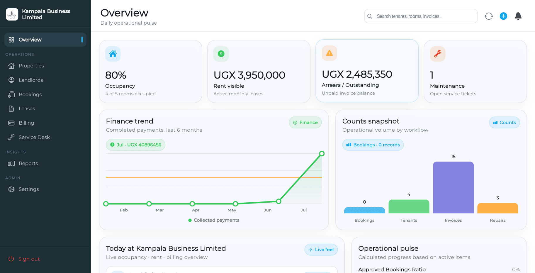Click the Kampala Business Limited logo
The image size is (535, 273).
click(12, 14)
